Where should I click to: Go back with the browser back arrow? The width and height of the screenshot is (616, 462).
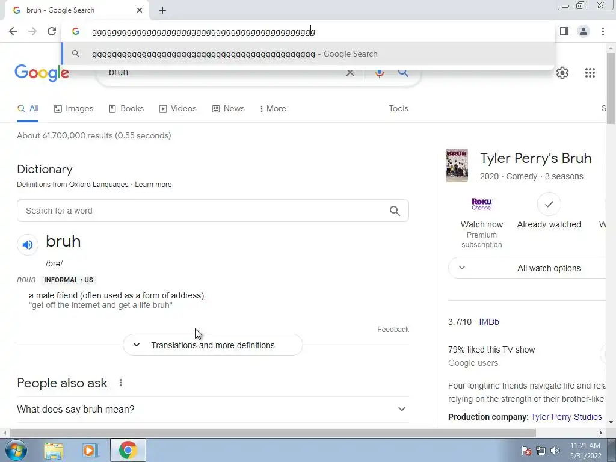(x=13, y=31)
